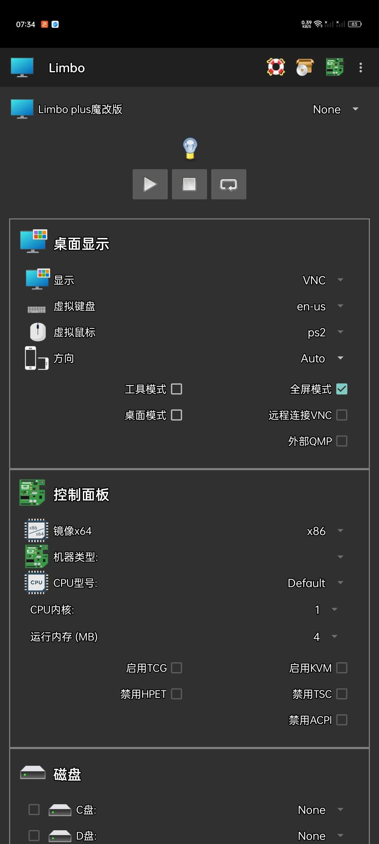Open the machine selector showing None
This screenshot has width=379, height=844.
coord(335,109)
